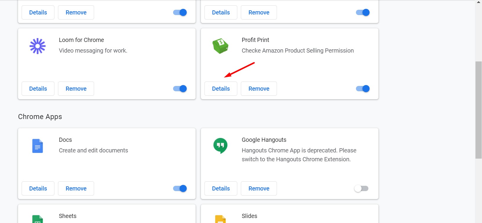Viewport: 482px width, 223px height.
Task: Remove the Loom for Chrome extension
Action: click(x=76, y=89)
